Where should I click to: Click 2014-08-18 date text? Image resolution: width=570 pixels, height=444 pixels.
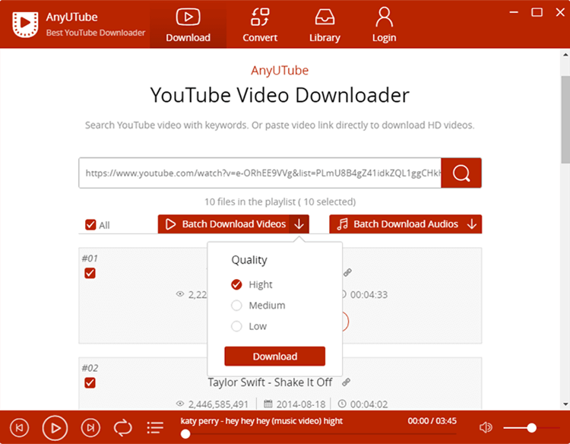click(x=301, y=404)
